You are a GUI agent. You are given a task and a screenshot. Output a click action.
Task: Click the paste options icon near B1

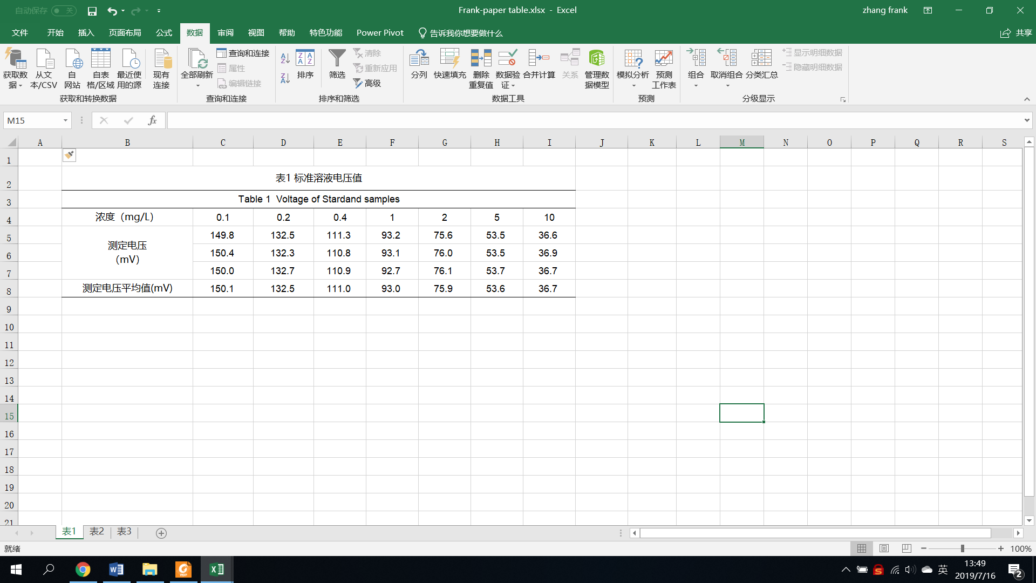[69, 155]
